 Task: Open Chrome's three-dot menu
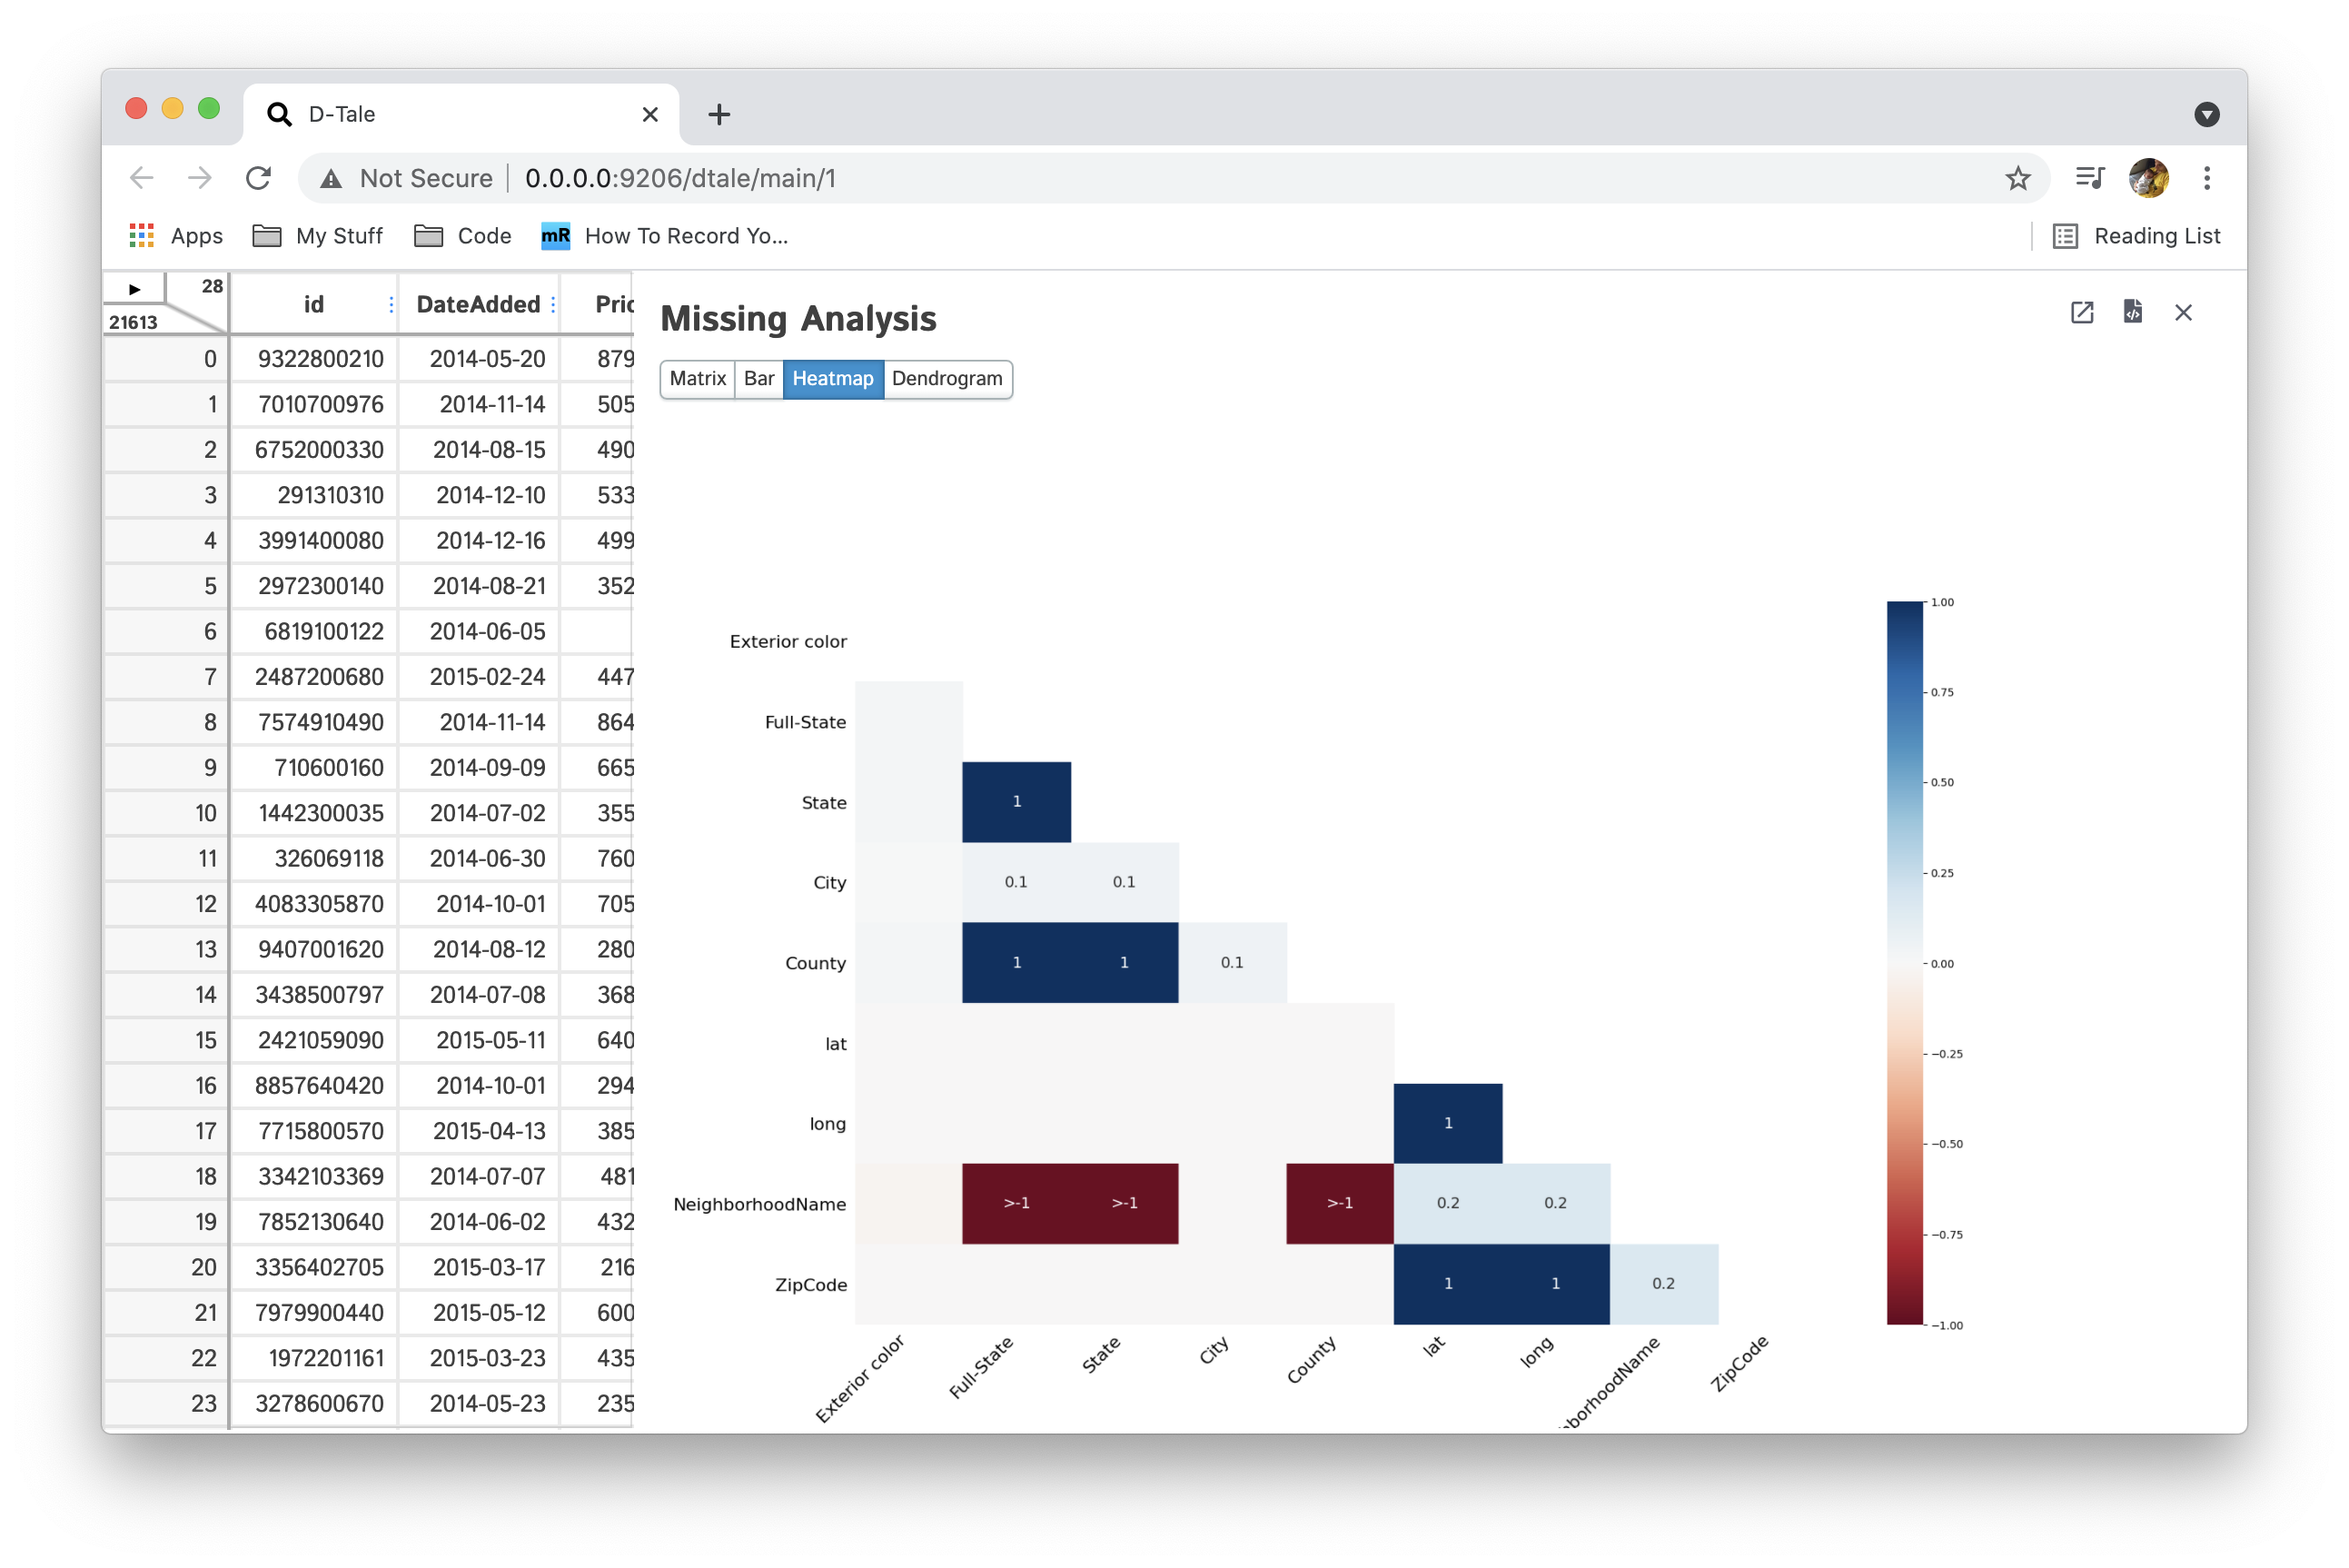(2207, 178)
